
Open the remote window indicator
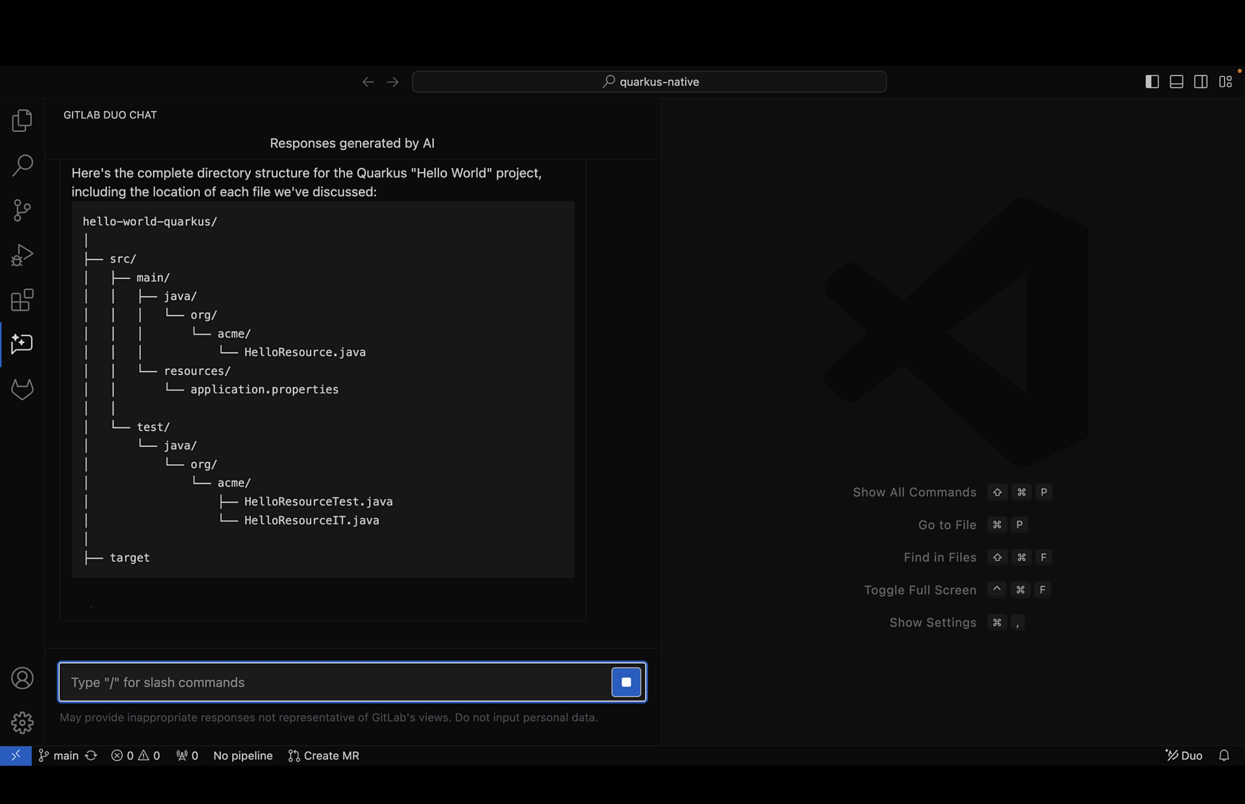(x=16, y=755)
